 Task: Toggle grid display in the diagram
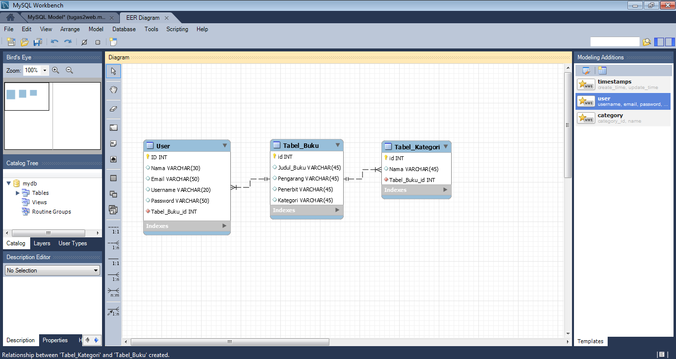[x=98, y=42]
